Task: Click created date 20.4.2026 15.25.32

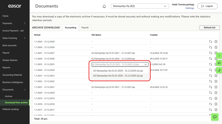Action: pyautogui.click(x=159, y=87)
